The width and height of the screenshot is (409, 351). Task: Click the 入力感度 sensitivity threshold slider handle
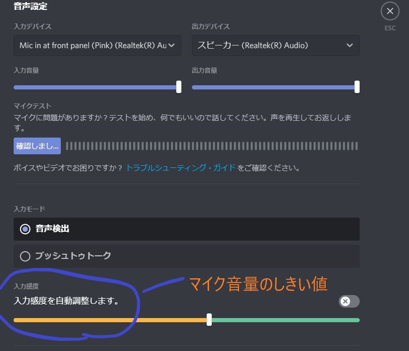209,320
